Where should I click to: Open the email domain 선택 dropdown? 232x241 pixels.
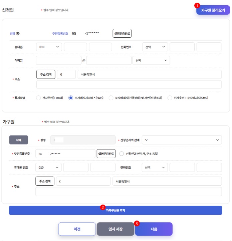click(151, 60)
